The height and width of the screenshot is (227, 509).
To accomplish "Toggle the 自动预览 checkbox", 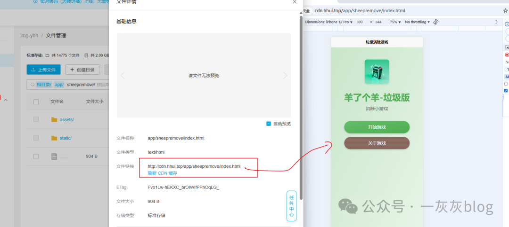I will 269,124.
